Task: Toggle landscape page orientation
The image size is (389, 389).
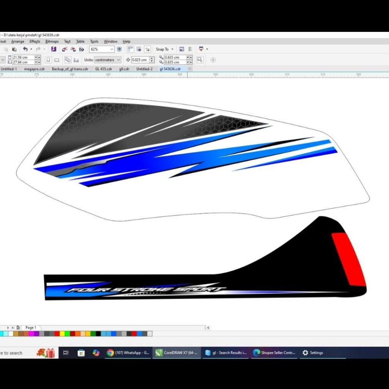Action: pos(57,60)
